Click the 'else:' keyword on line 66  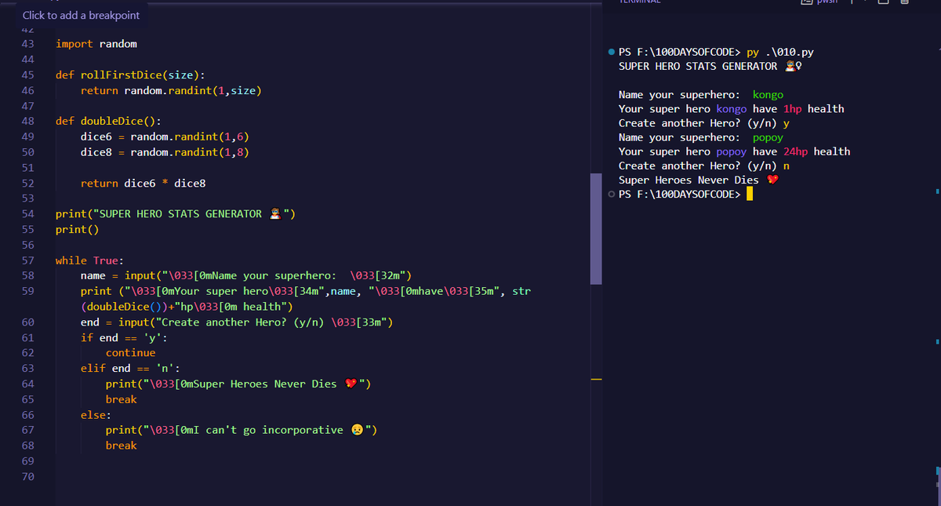tap(96, 414)
